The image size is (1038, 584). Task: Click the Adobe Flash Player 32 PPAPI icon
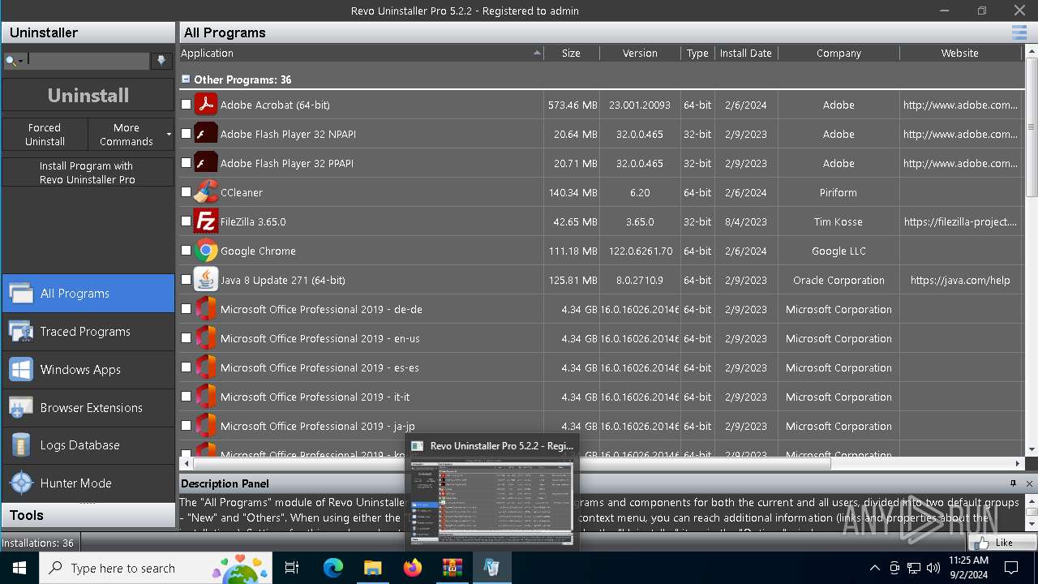[x=206, y=163]
